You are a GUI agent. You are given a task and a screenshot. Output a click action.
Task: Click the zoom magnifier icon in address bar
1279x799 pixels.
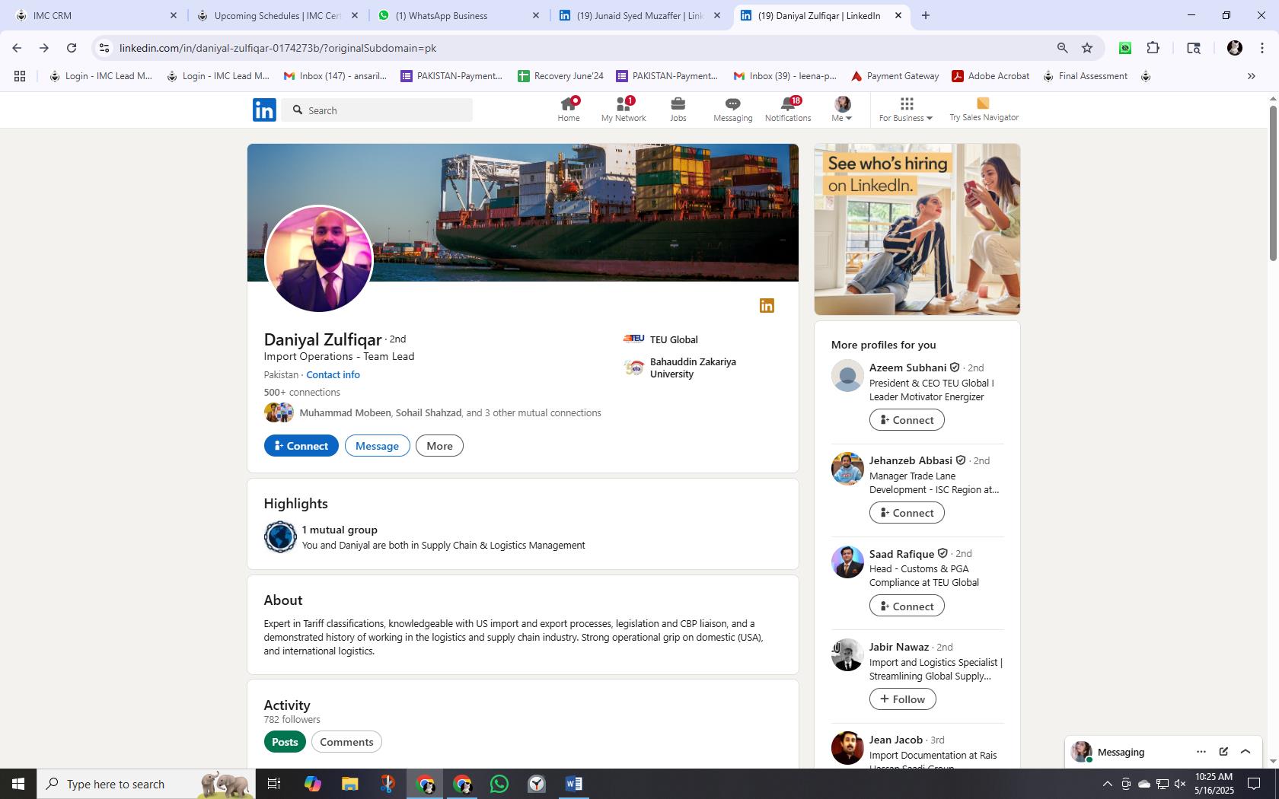click(1062, 48)
